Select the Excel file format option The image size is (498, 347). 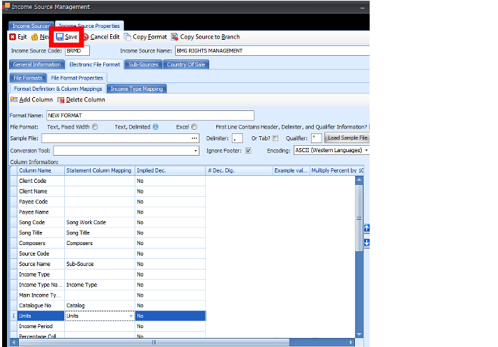pos(194,127)
